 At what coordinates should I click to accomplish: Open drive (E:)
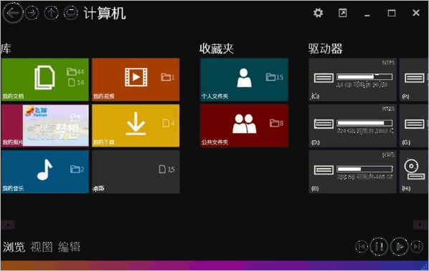tap(353, 172)
